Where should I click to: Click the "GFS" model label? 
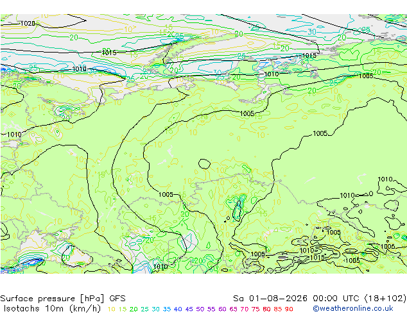(x=117, y=299)
